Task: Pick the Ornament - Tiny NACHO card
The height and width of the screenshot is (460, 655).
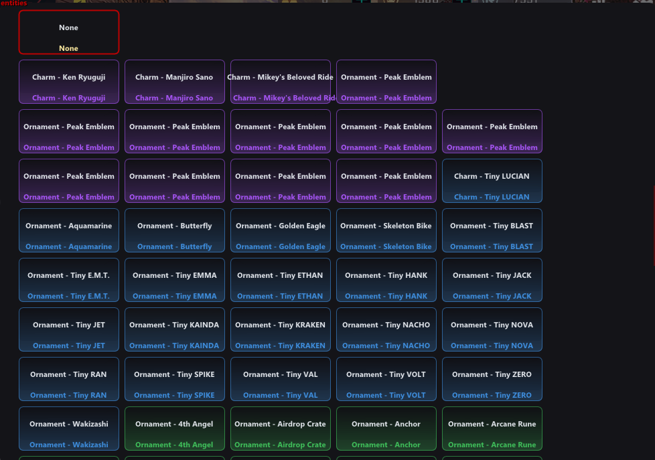Action: pos(386,329)
